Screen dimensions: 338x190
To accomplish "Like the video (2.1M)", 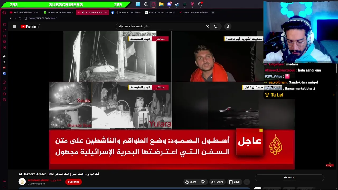I will [x=191, y=182].
